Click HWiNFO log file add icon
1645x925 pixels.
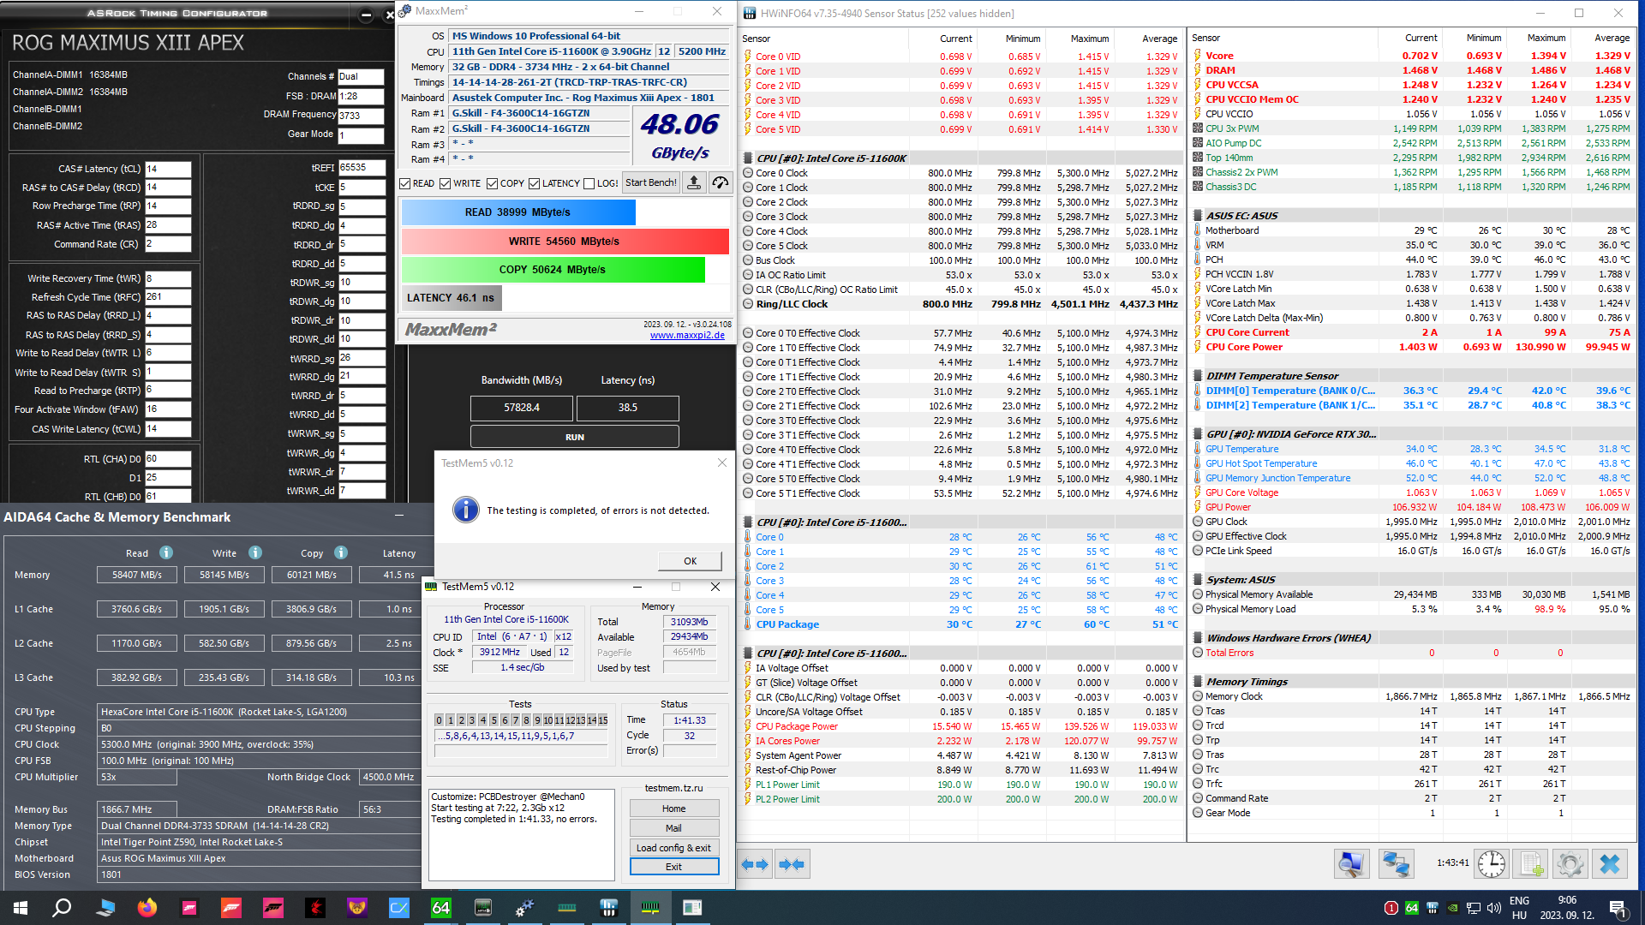(x=1531, y=864)
